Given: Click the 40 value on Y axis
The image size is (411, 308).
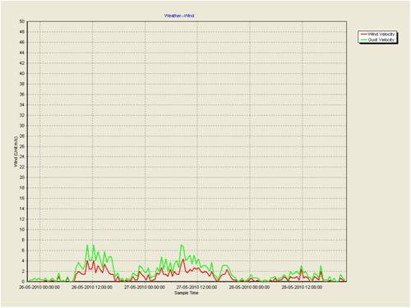Looking at the screenshot, I should click(x=22, y=73).
